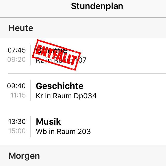166x166 pixels.
Task: Click the vertical divider beside Musik
Action: 31,126
